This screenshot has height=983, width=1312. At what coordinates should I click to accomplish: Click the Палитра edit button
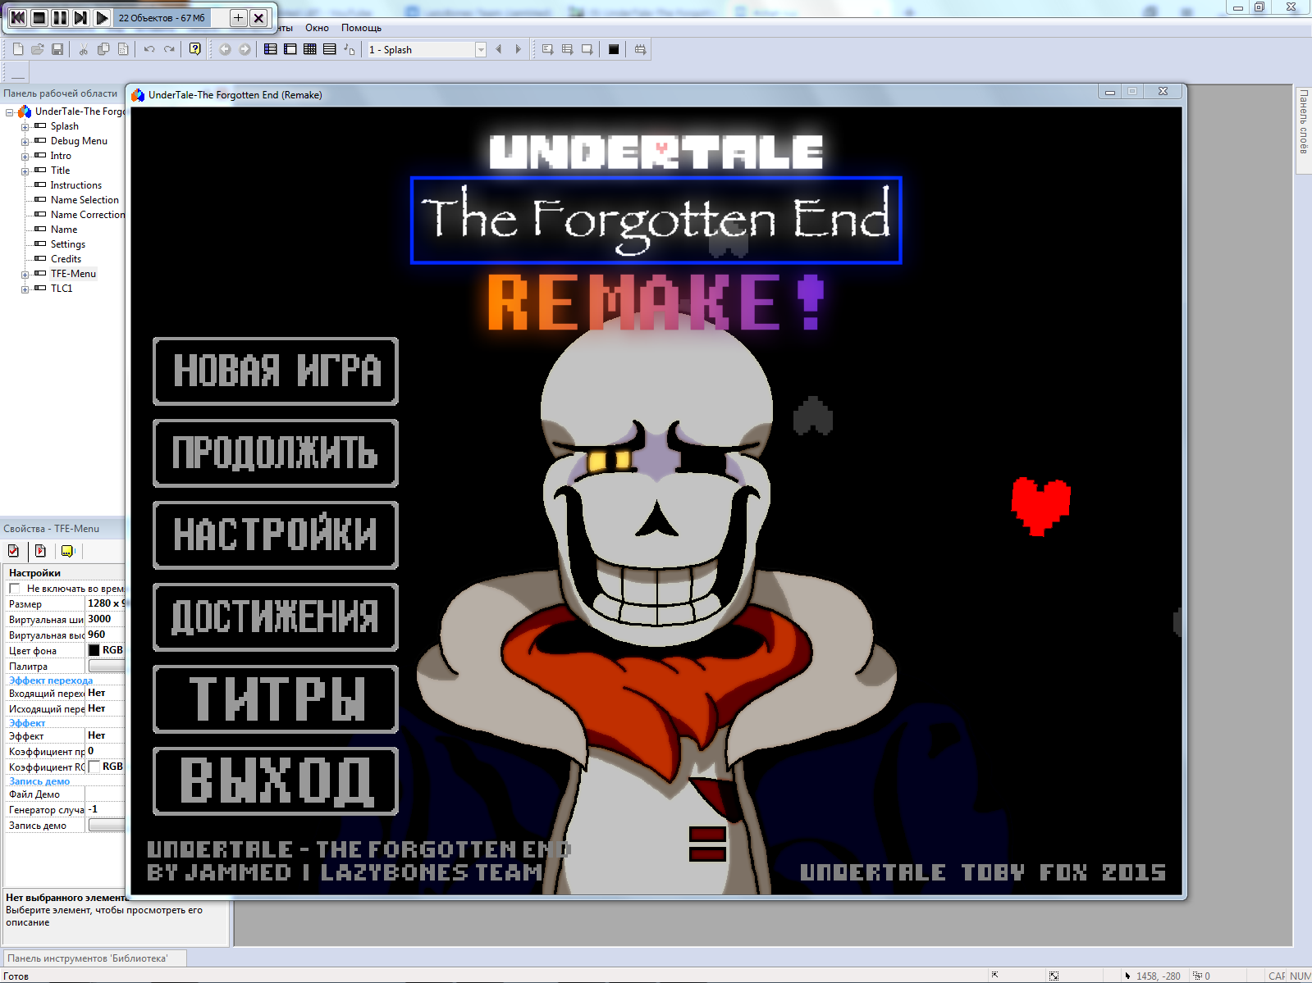point(107,666)
